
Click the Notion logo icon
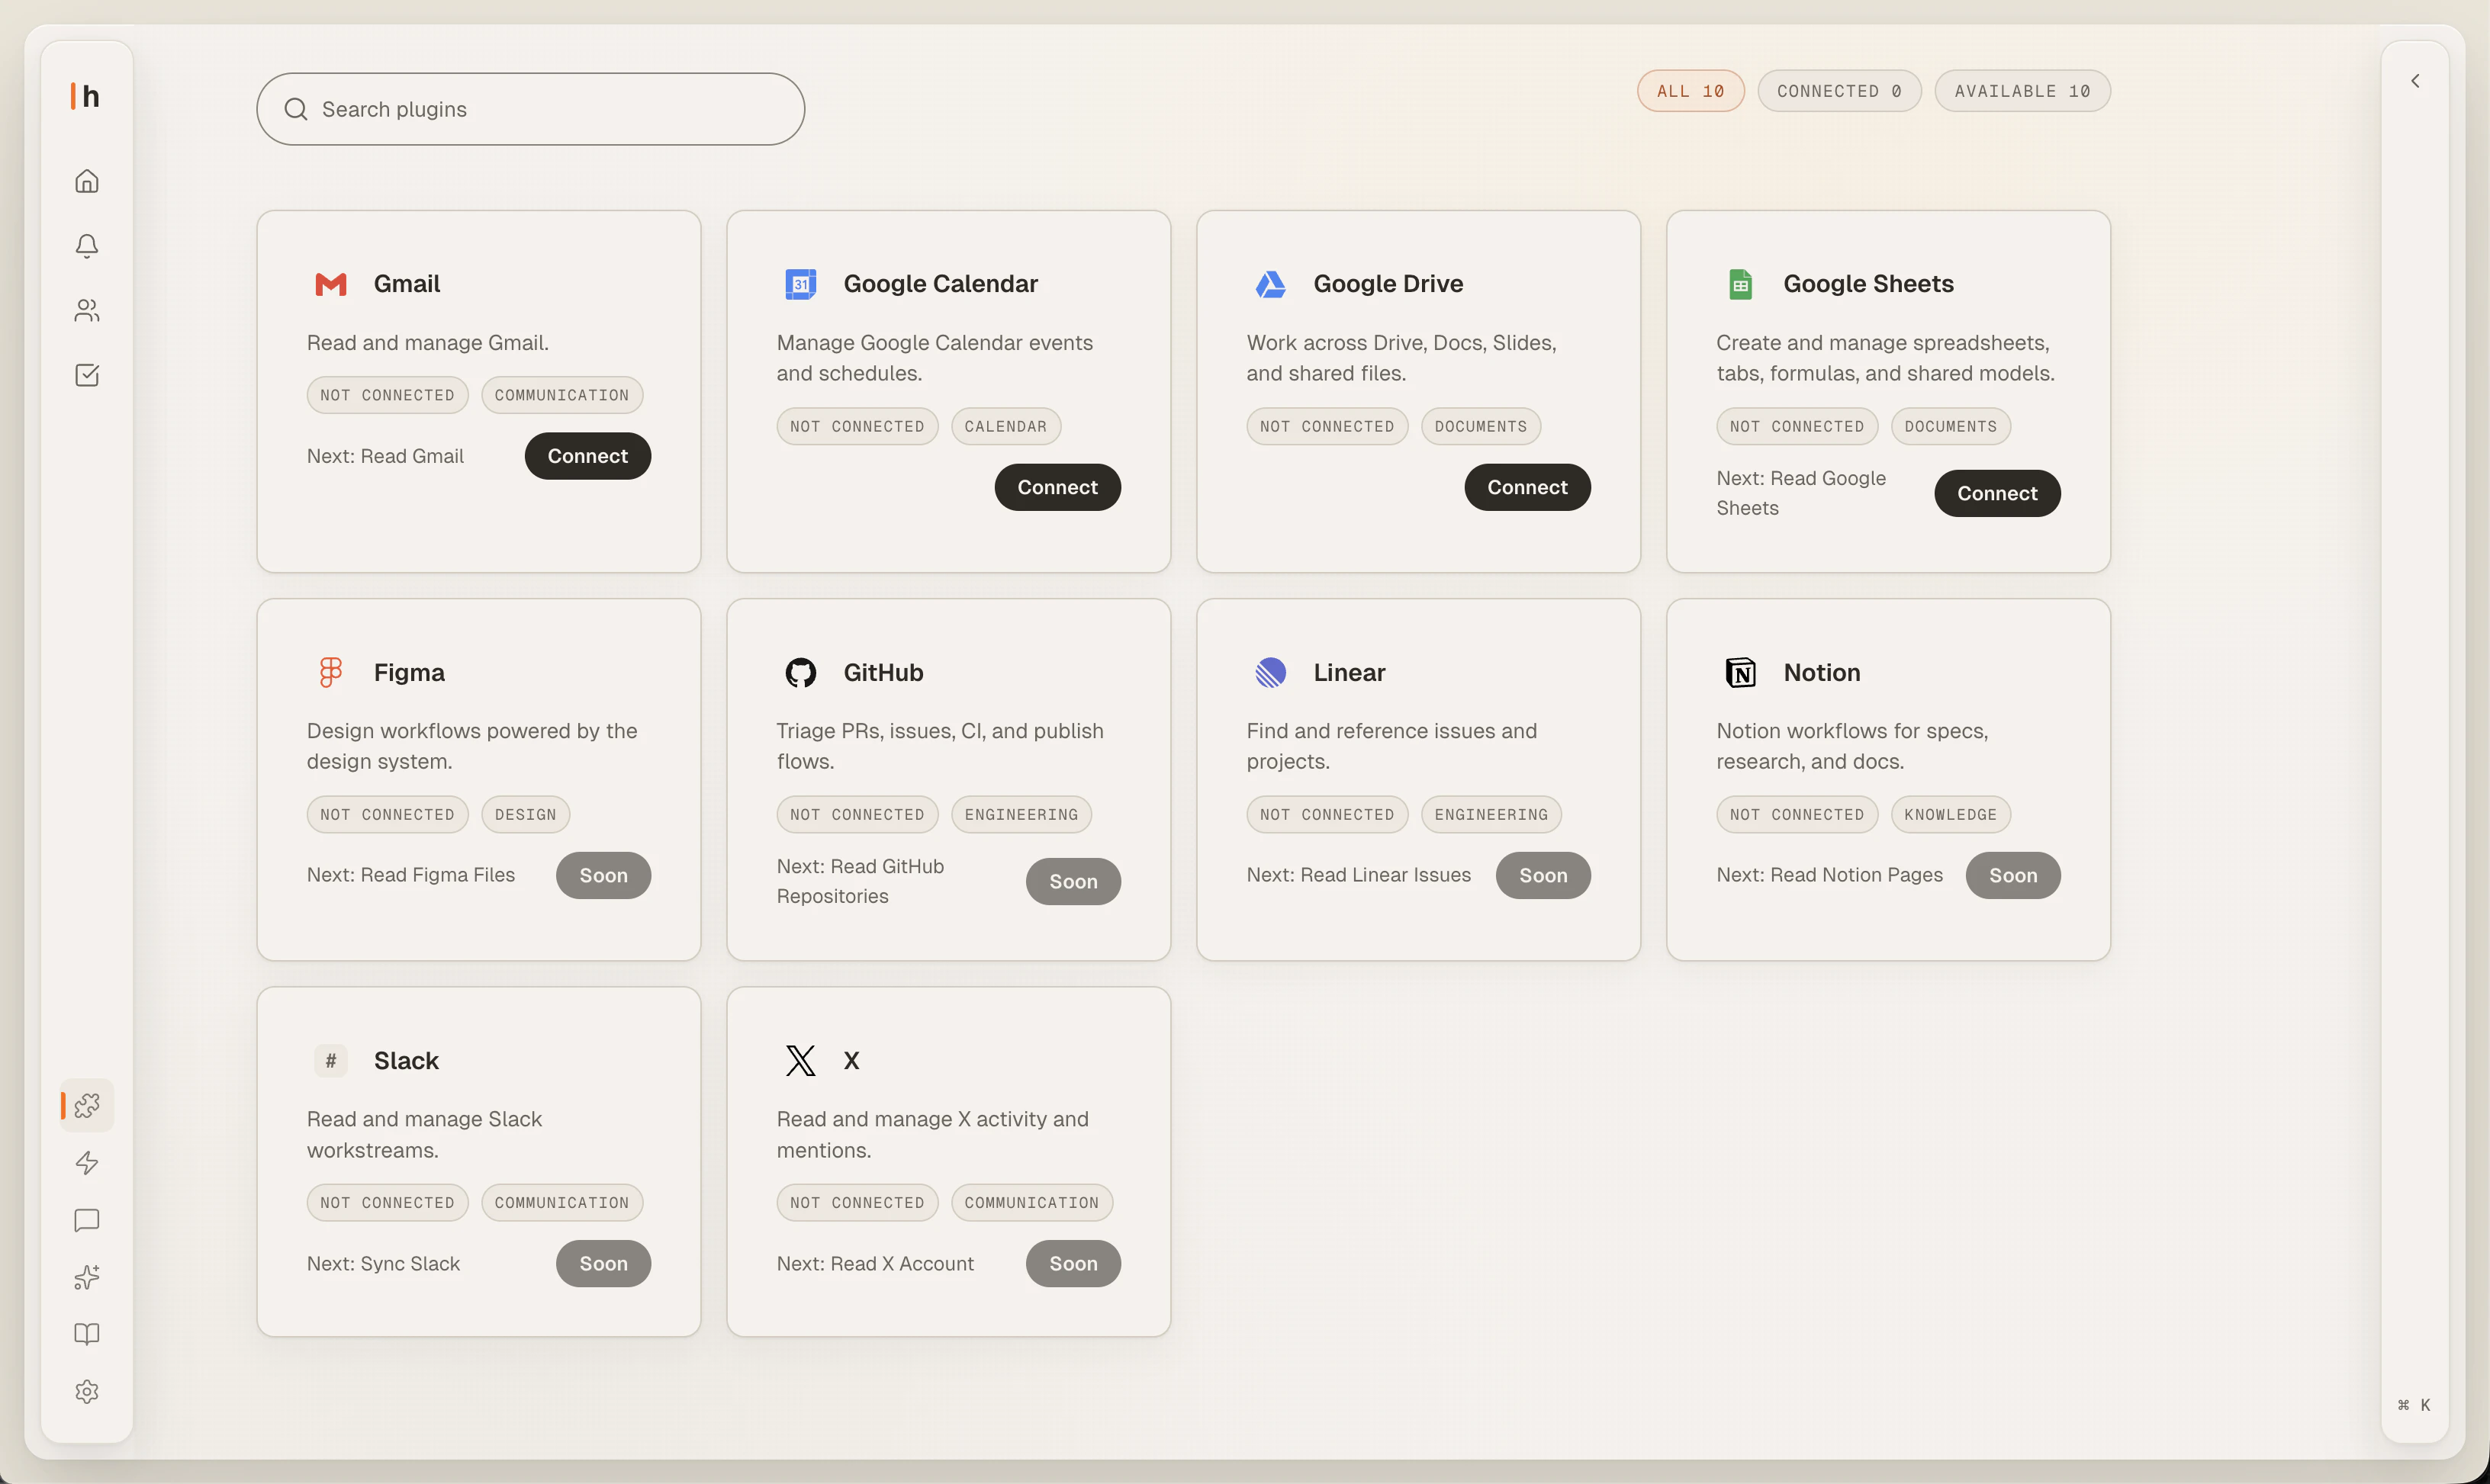[1741, 672]
